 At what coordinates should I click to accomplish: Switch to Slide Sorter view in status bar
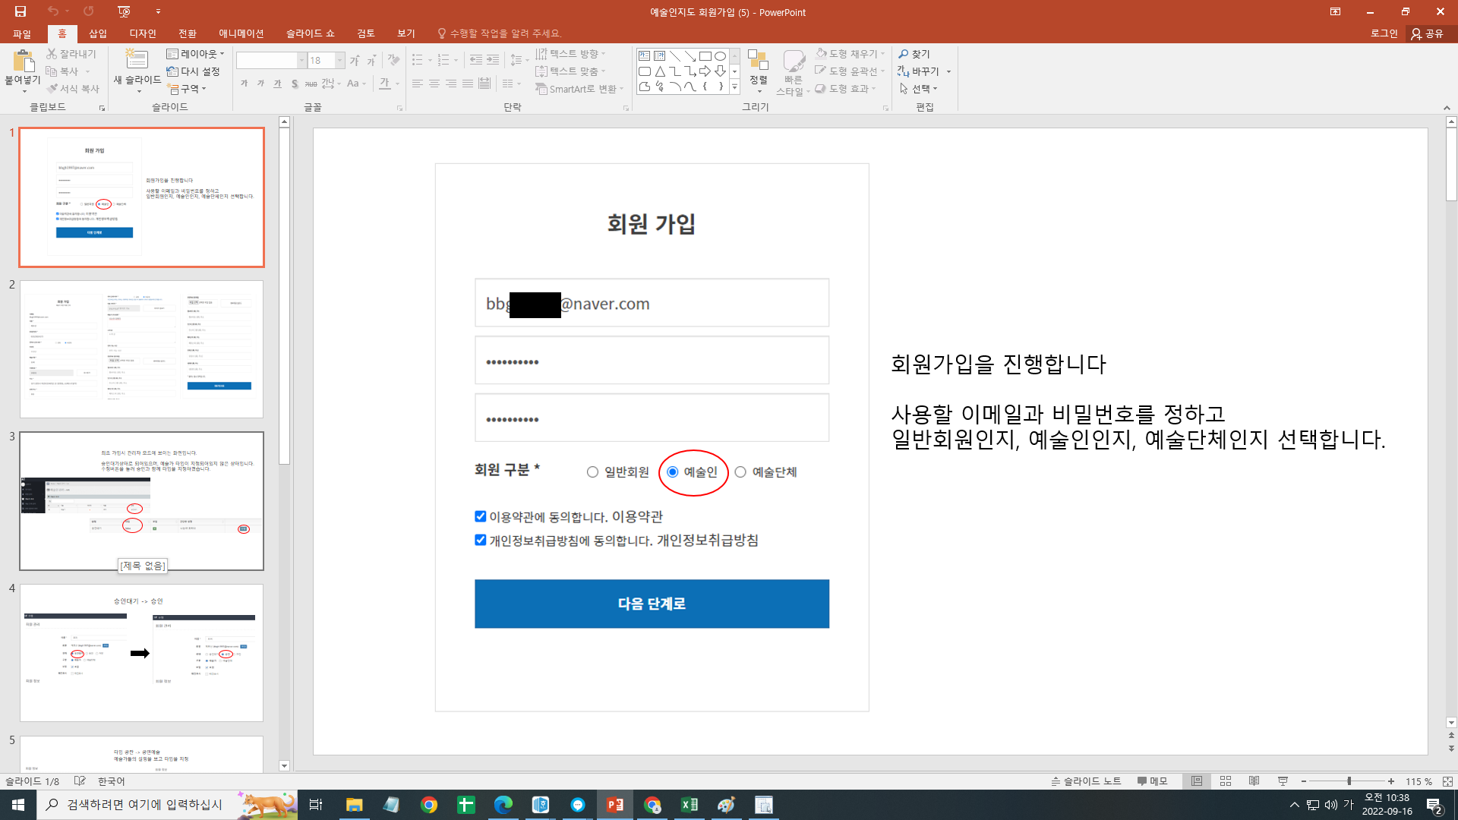pos(1226,781)
